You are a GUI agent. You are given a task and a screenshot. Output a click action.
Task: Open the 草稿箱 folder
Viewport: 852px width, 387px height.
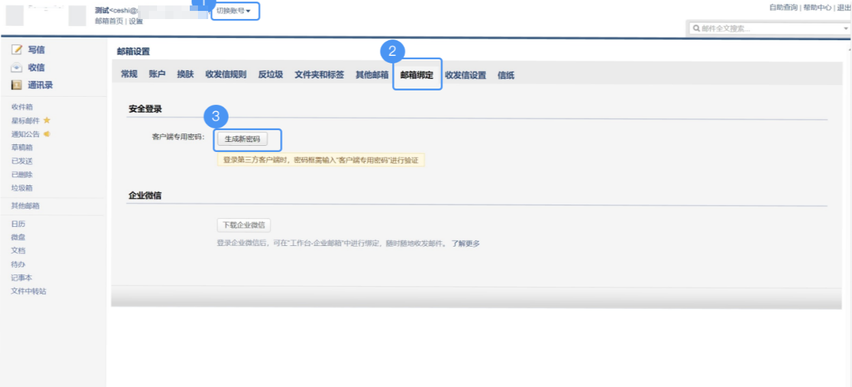(22, 147)
